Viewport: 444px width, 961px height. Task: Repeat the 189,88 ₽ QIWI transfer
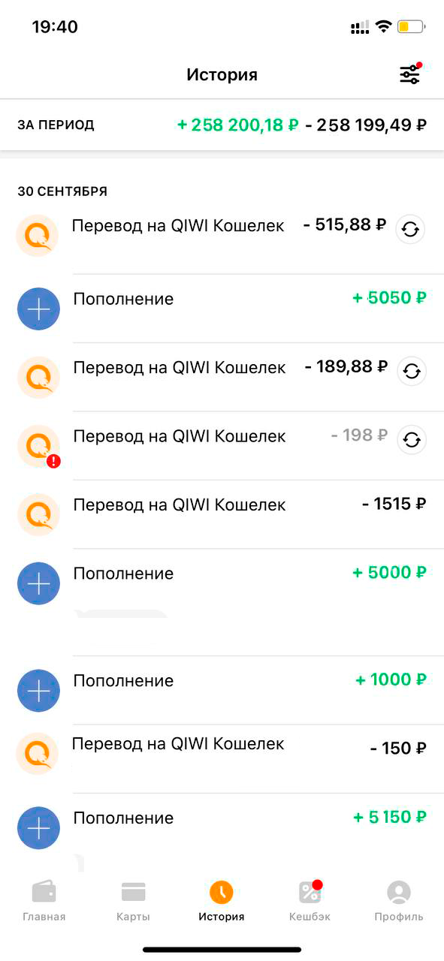(x=412, y=371)
